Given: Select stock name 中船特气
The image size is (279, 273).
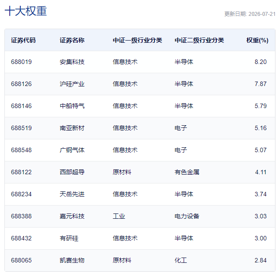Looking at the screenshot, I should 72,106.
